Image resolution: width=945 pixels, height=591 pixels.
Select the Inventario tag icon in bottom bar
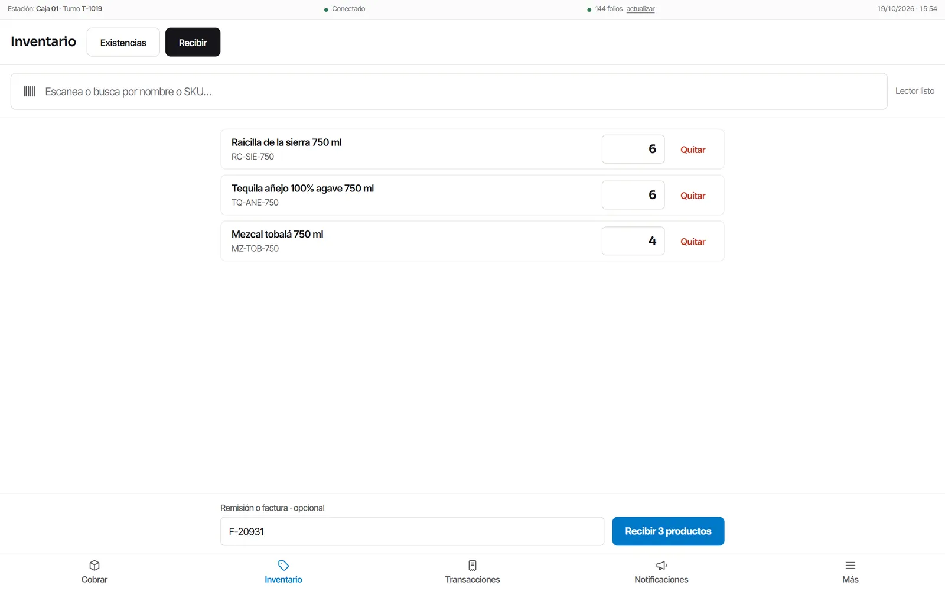(x=283, y=565)
